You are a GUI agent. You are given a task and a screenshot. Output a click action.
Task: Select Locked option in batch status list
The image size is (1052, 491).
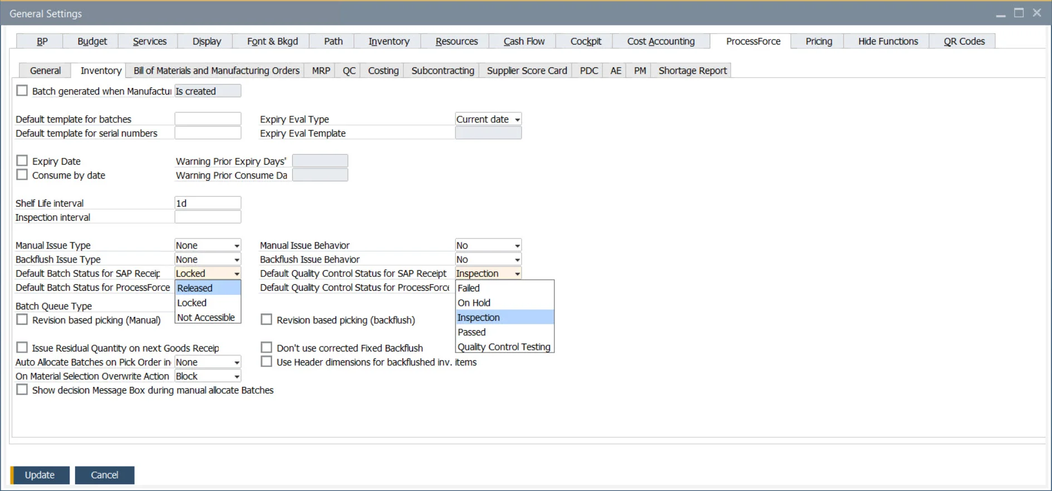tap(208, 302)
